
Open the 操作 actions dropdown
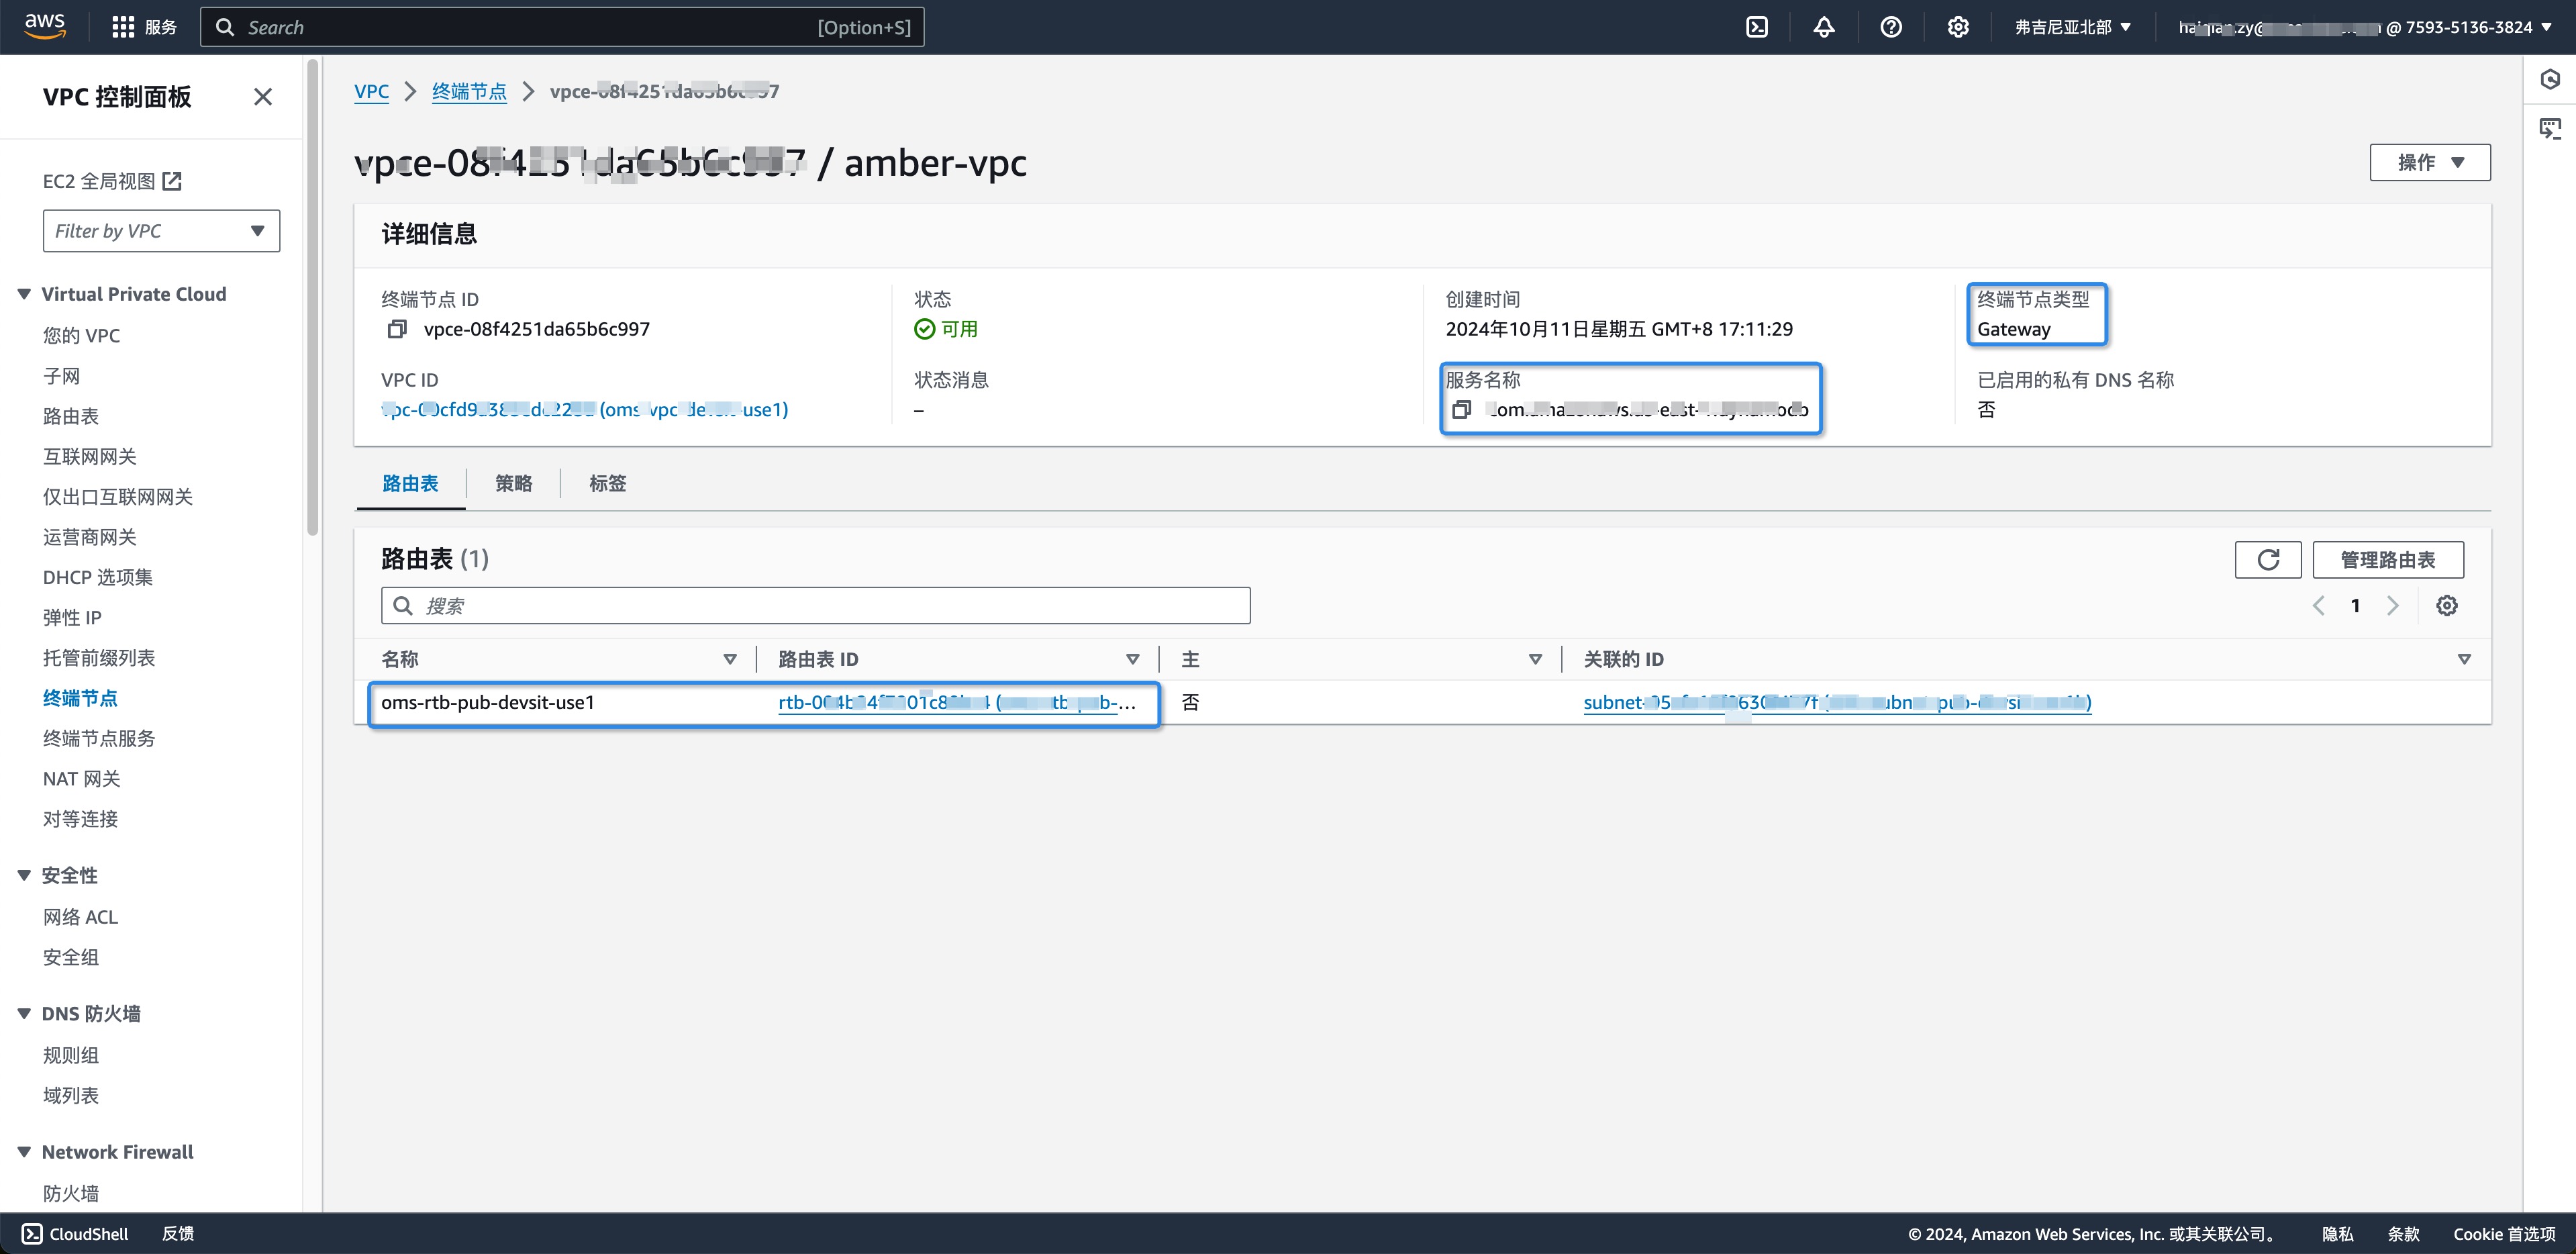click(2430, 162)
